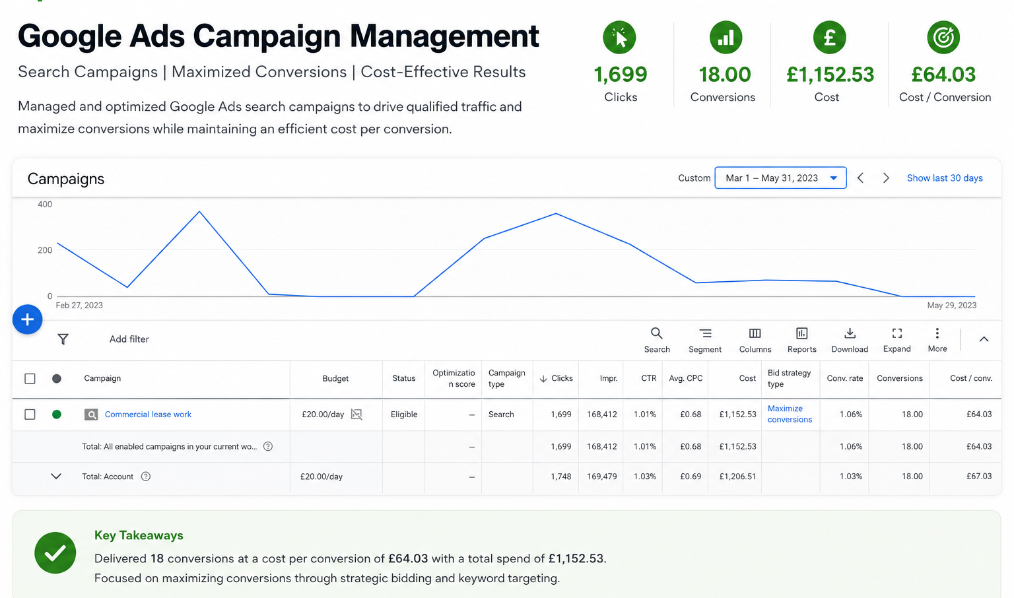Open the Segment tool
This screenshot has width=1014, height=598.
(705, 340)
